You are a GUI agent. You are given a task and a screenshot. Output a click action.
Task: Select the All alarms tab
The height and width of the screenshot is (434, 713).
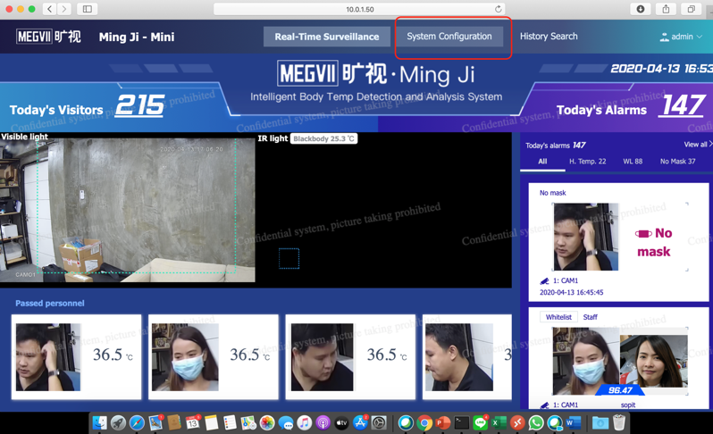[x=542, y=162]
